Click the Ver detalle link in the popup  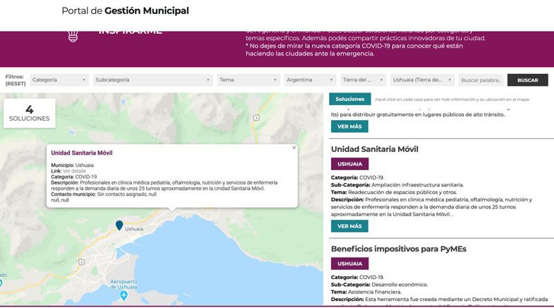(x=74, y=171)
